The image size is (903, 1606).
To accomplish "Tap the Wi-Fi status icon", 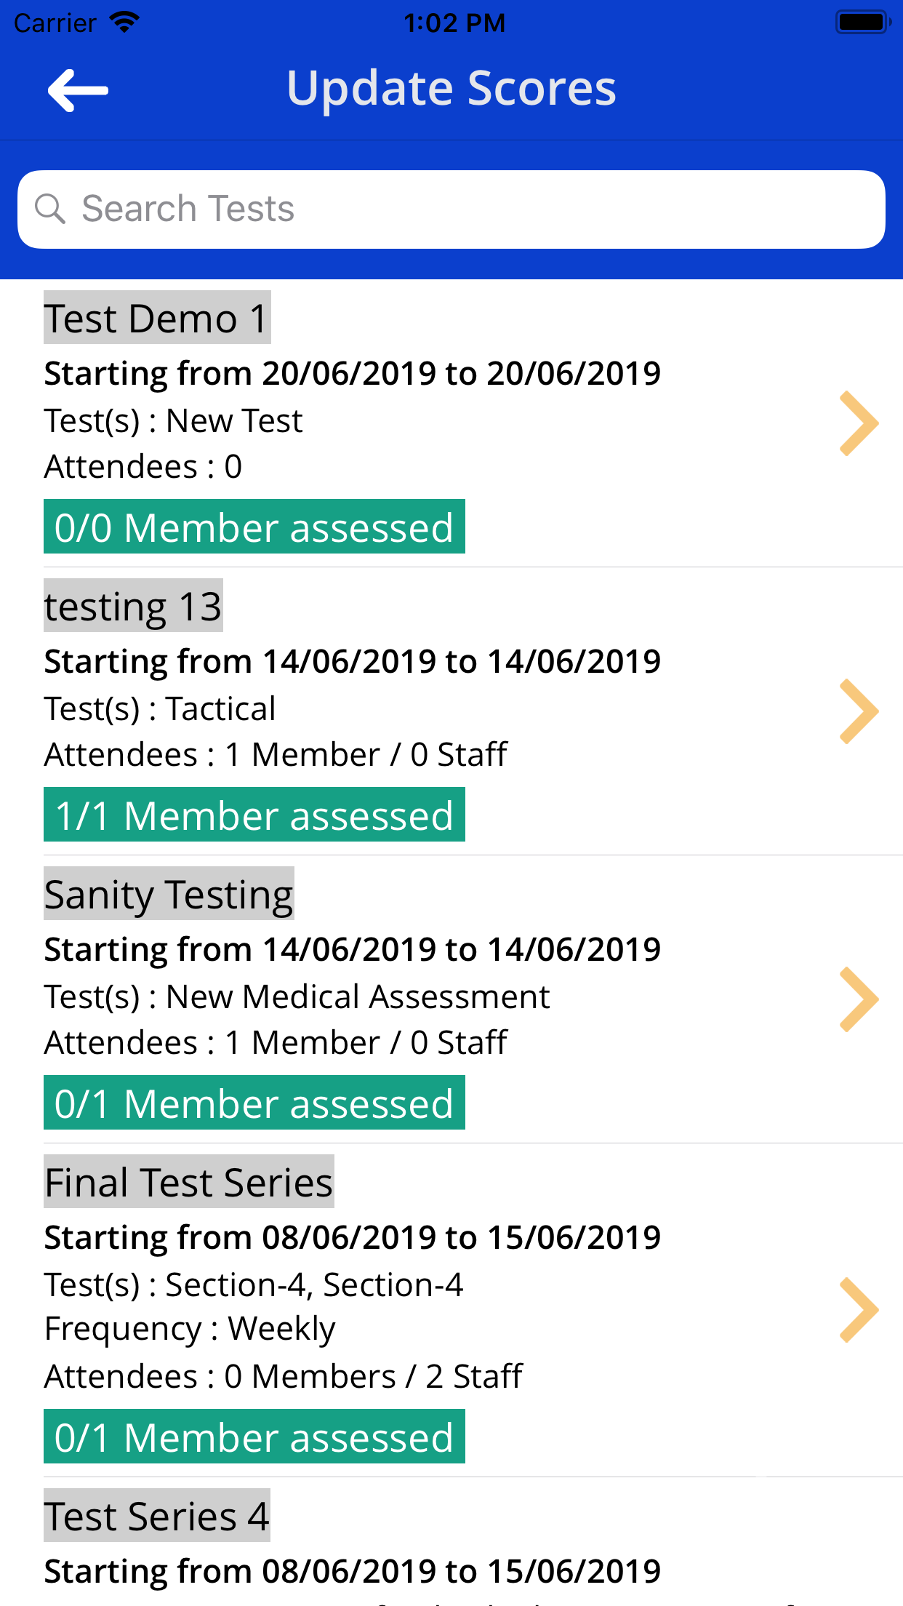I will tap(124, 22).
